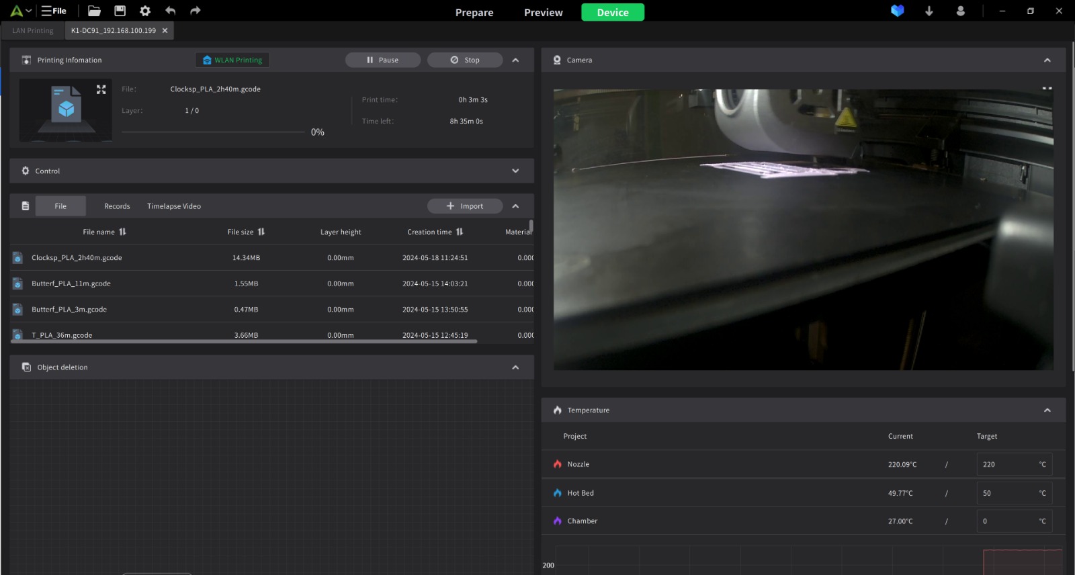Collapse the Temperature panel
The width and height of the screenshot is (1075, 575).
tap(1047, 410)
